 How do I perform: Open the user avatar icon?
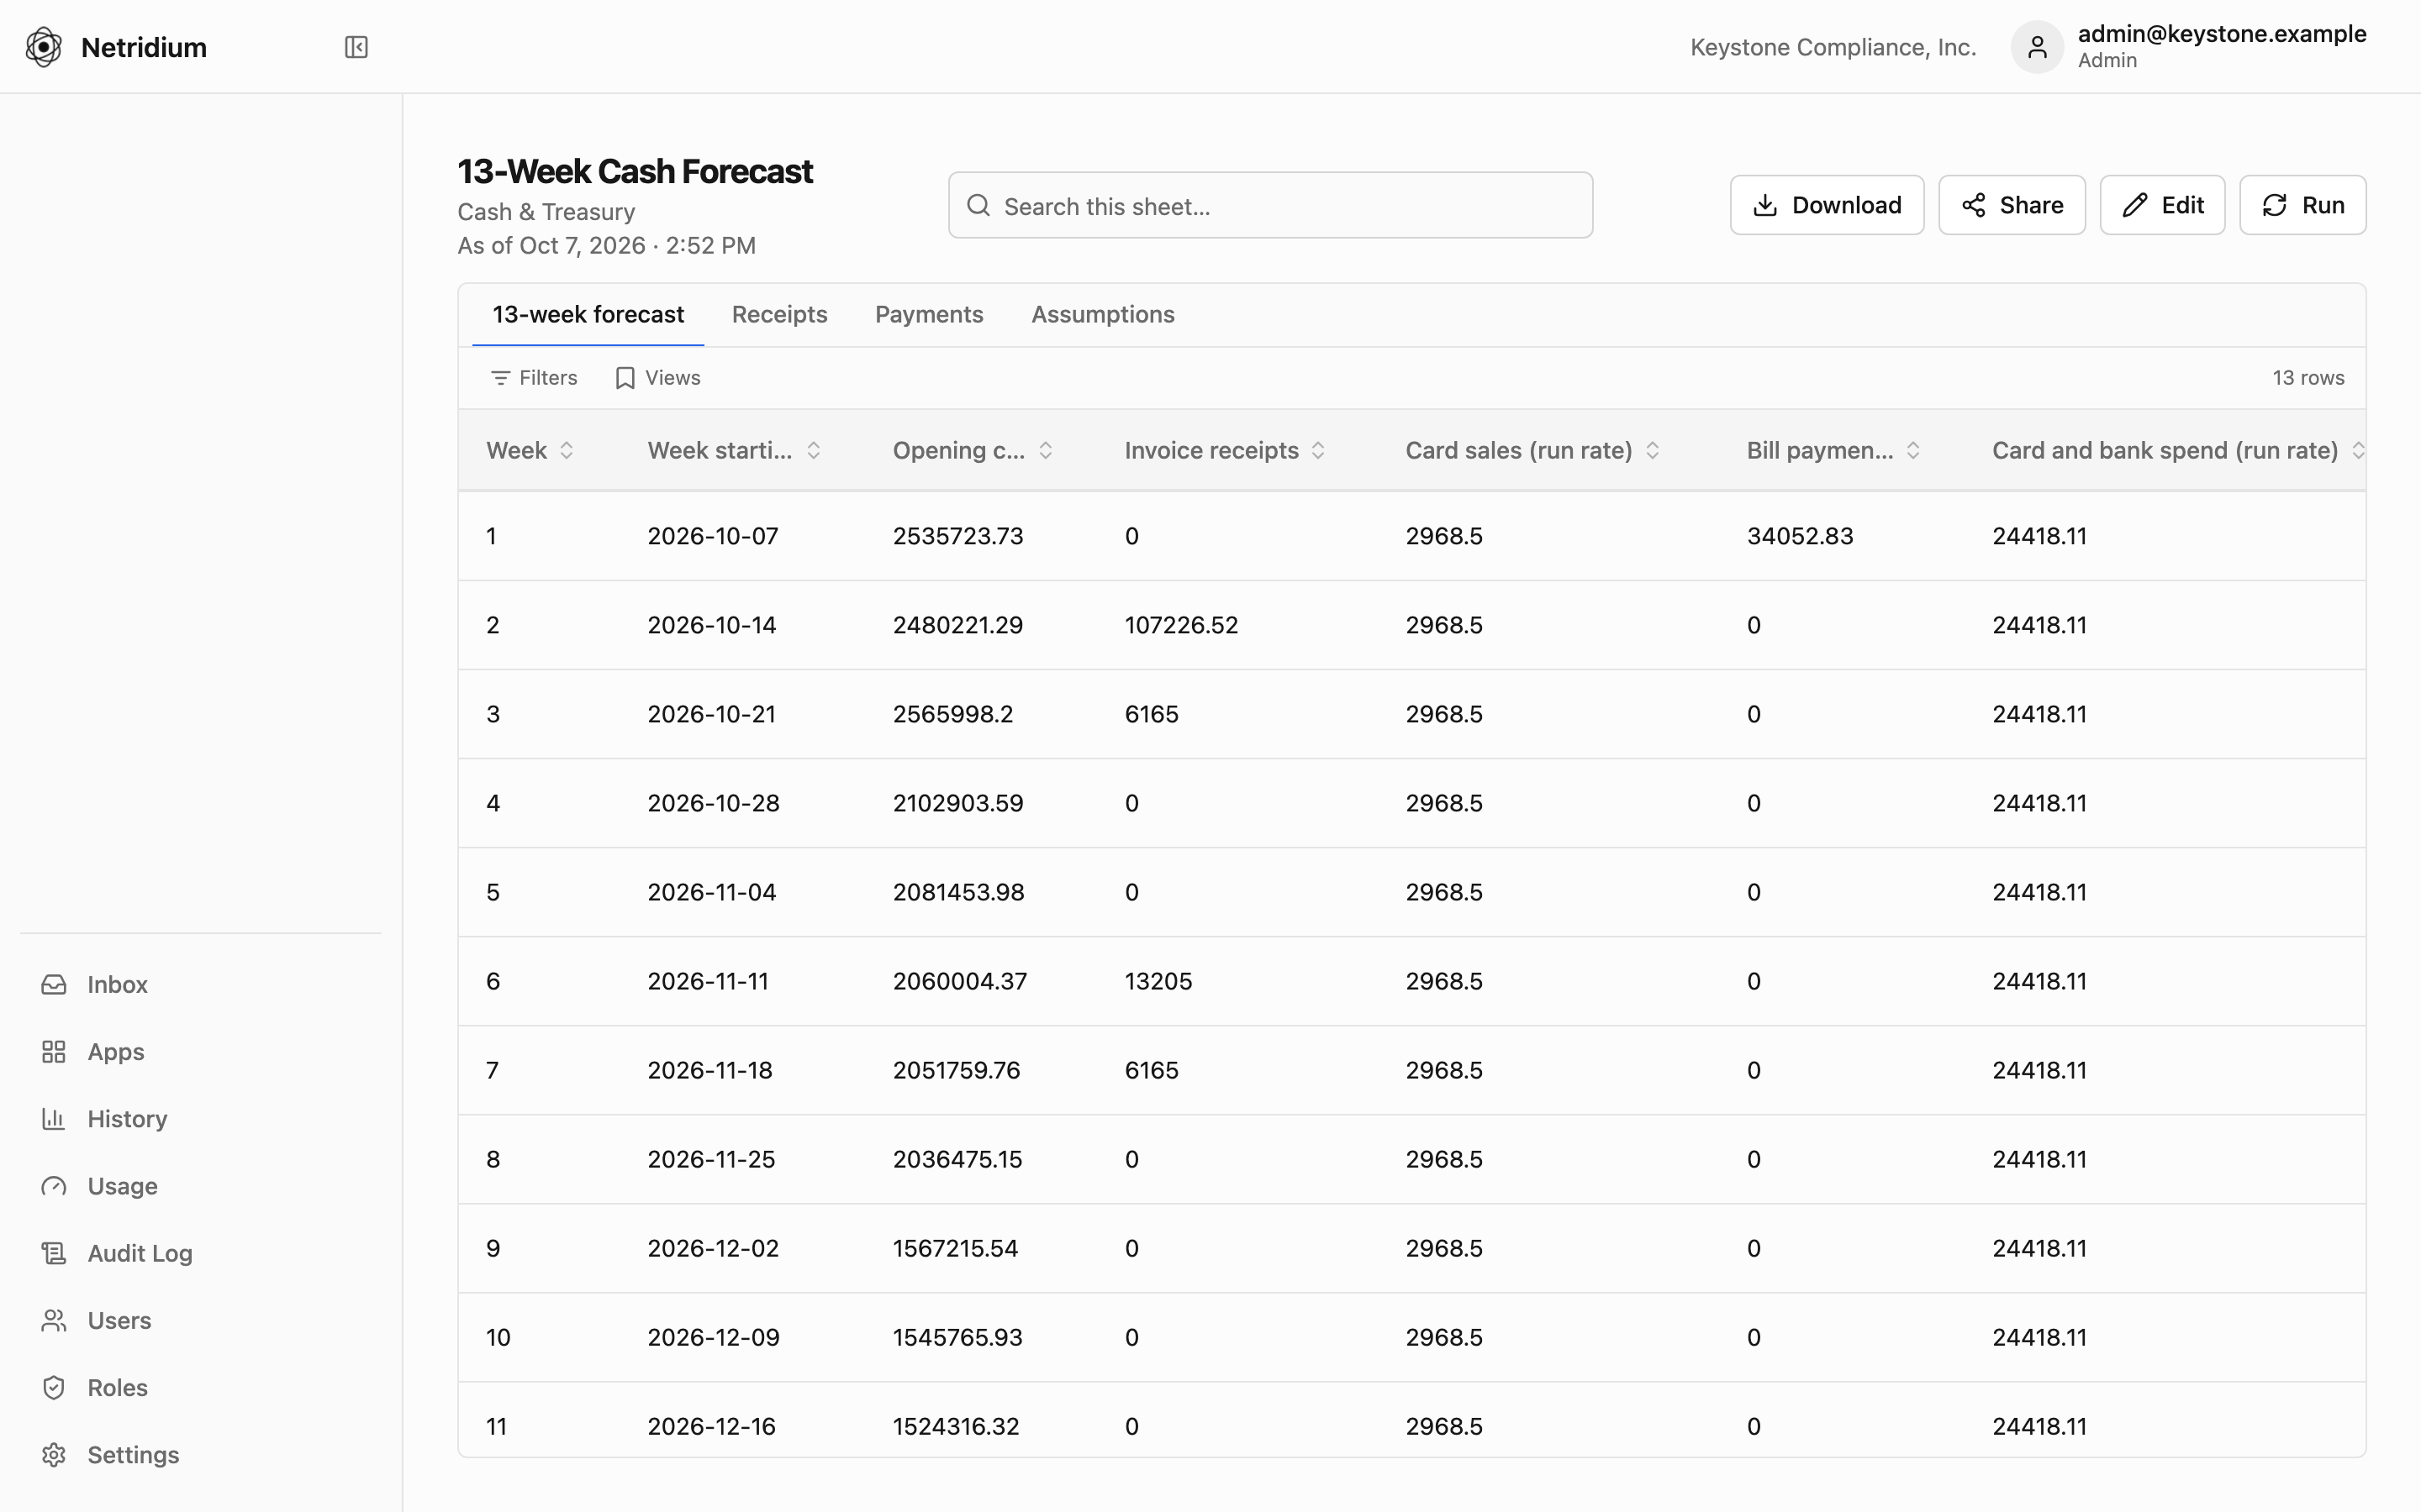tap(2037, 47)
